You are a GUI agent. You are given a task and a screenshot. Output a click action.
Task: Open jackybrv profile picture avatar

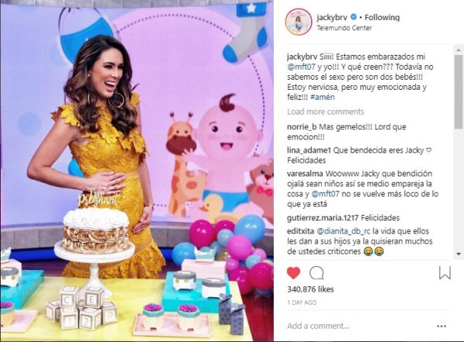(x=299, y=22)
